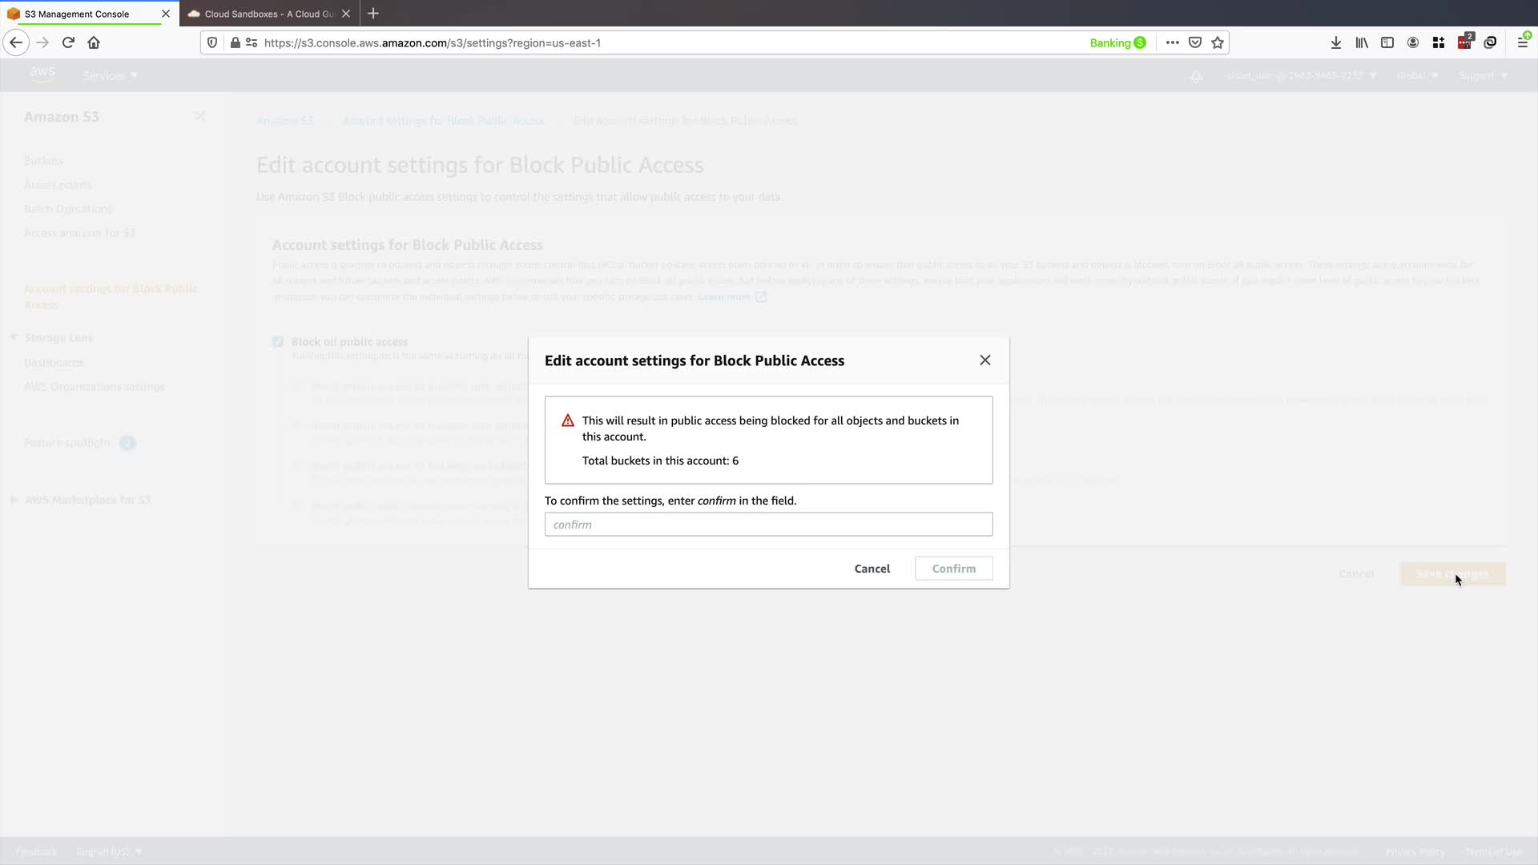Navigate back to previous page
The width and height of the screenshot is (1538, 865).
pos(16,42)
